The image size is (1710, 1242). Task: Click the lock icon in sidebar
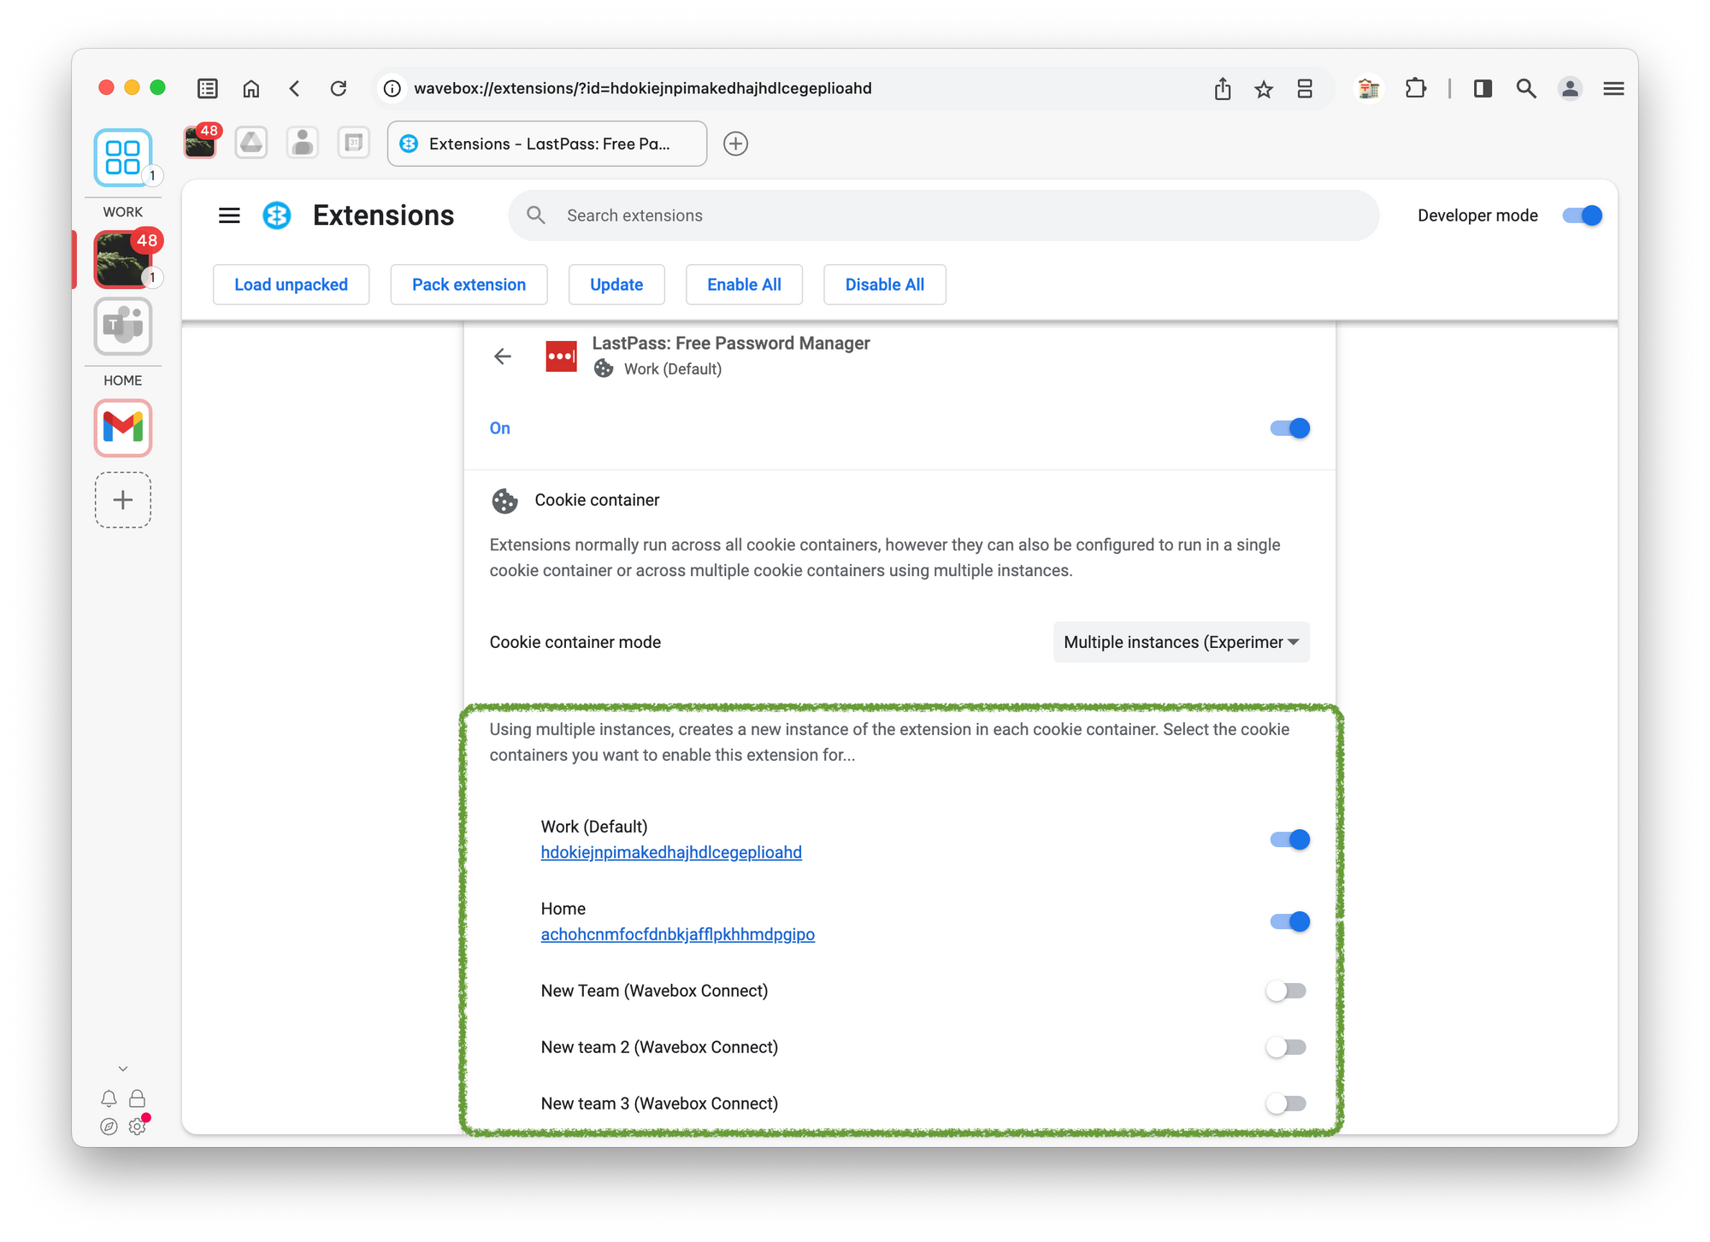click(137, 1098)
